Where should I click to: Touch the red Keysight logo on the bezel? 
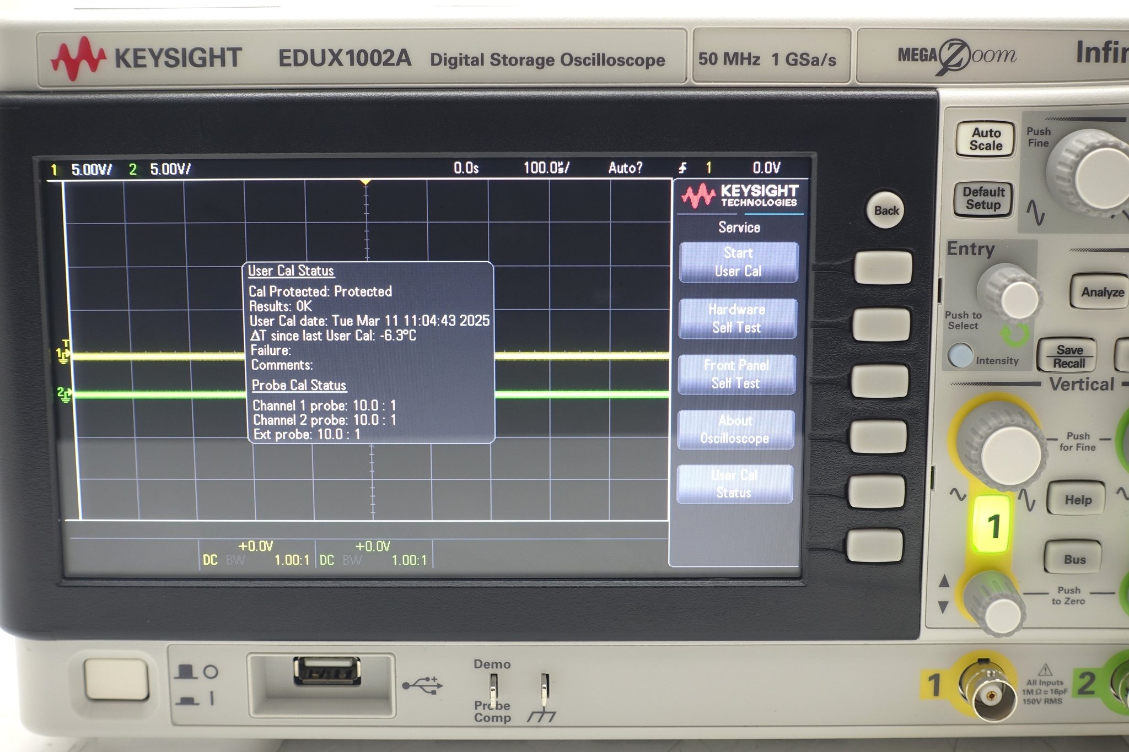click(x=78, y=58)
